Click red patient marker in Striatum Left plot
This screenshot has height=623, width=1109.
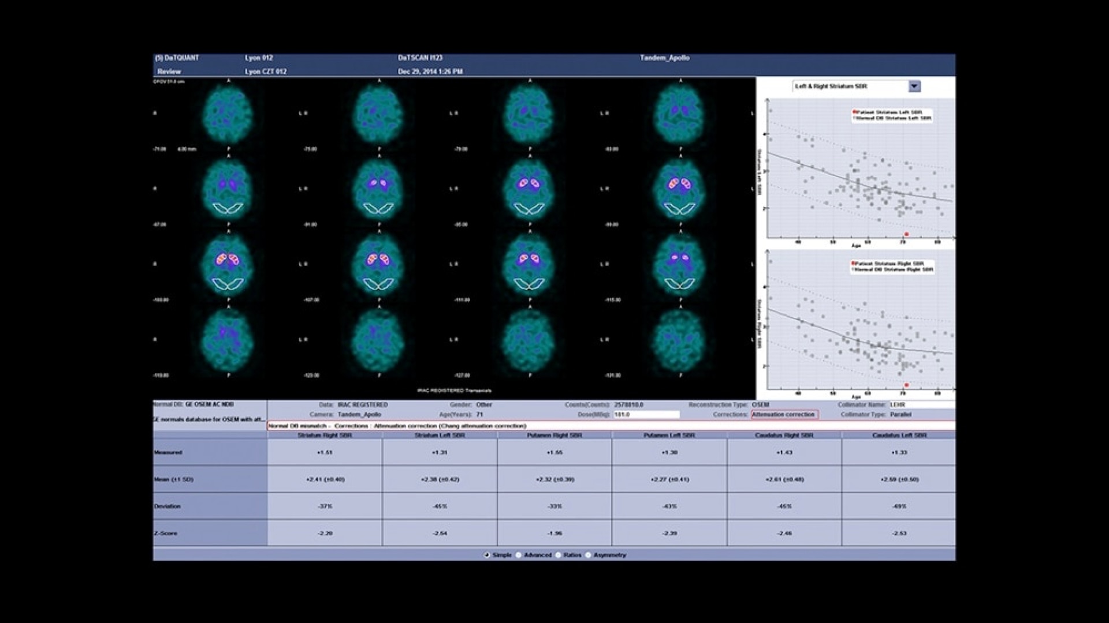906,234
